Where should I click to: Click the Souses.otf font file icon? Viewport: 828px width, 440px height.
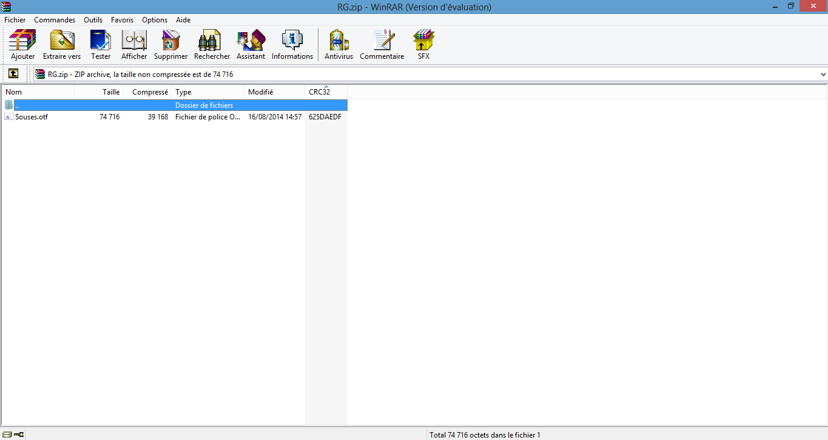9,117
